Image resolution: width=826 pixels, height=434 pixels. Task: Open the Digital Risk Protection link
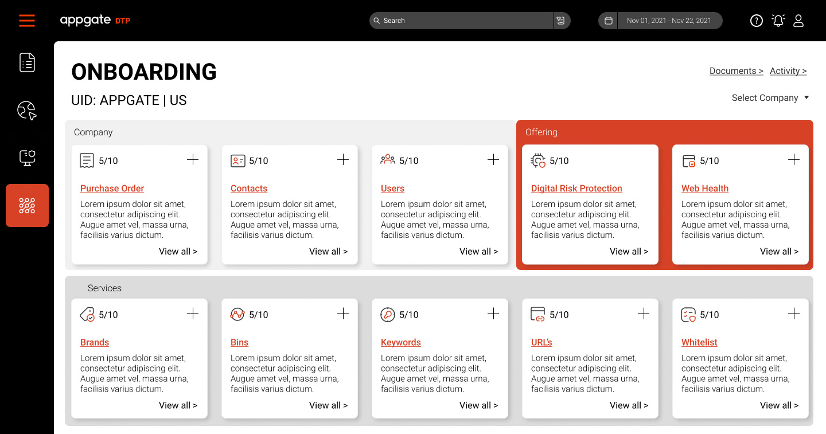(x=576, y=189)
